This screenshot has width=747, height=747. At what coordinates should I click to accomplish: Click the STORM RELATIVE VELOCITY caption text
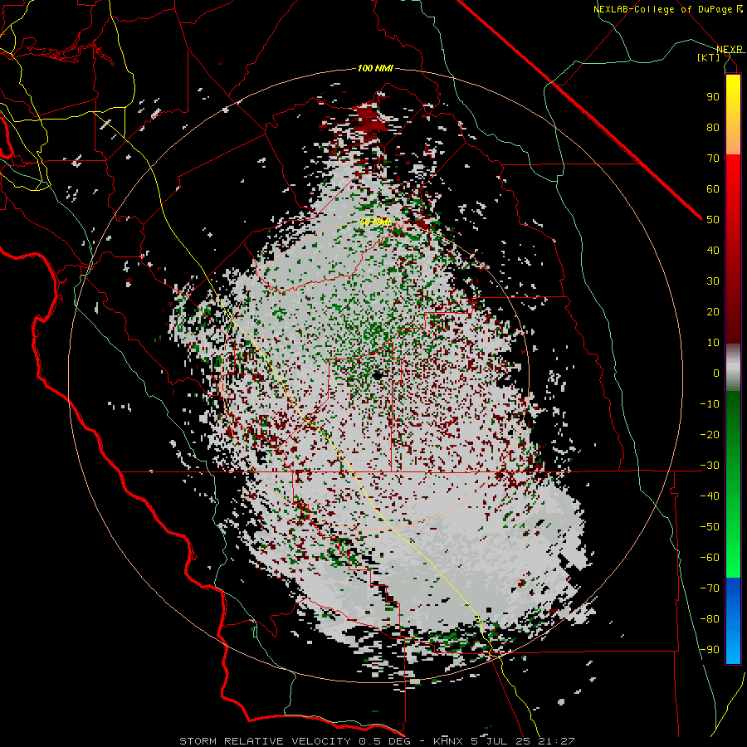(266, 741)
